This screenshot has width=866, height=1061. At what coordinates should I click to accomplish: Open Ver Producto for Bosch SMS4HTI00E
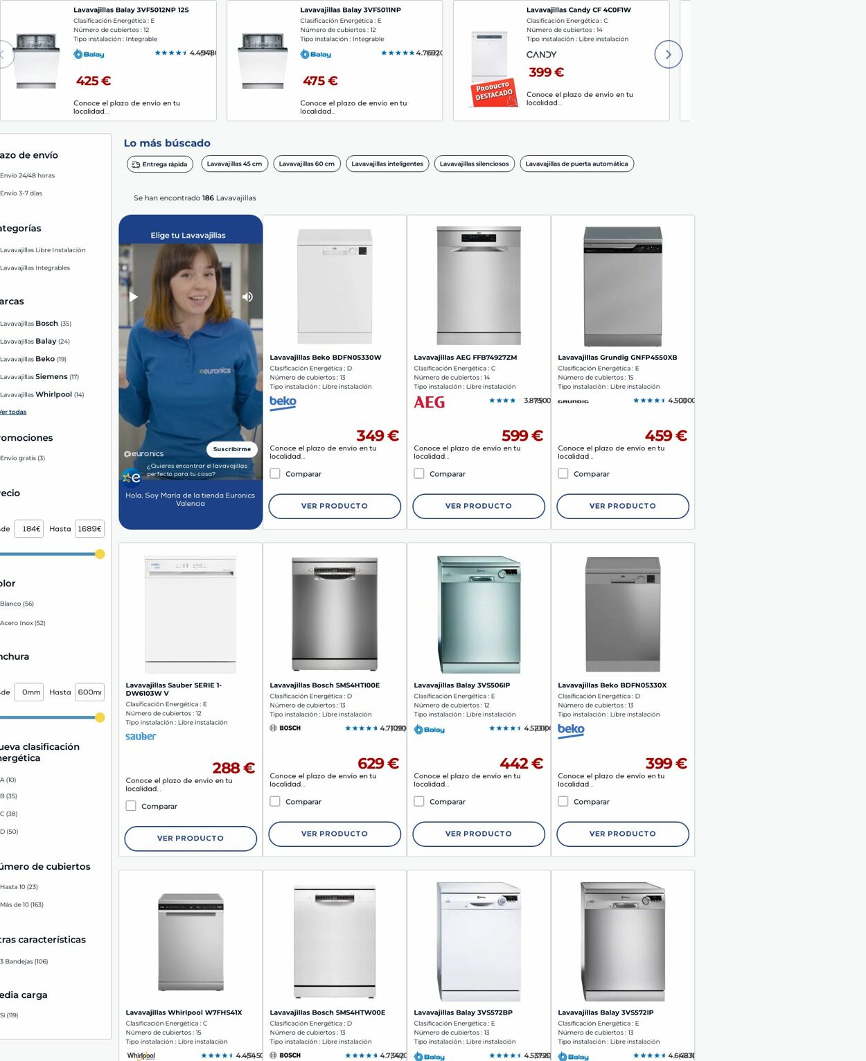(x=335, y=834)
